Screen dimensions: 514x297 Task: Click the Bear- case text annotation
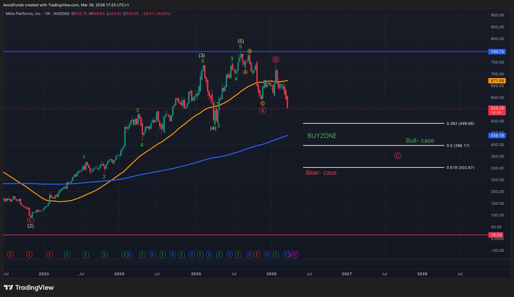pos(321,173)
